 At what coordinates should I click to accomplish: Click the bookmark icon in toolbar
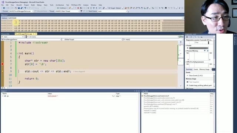pos(166,8)
